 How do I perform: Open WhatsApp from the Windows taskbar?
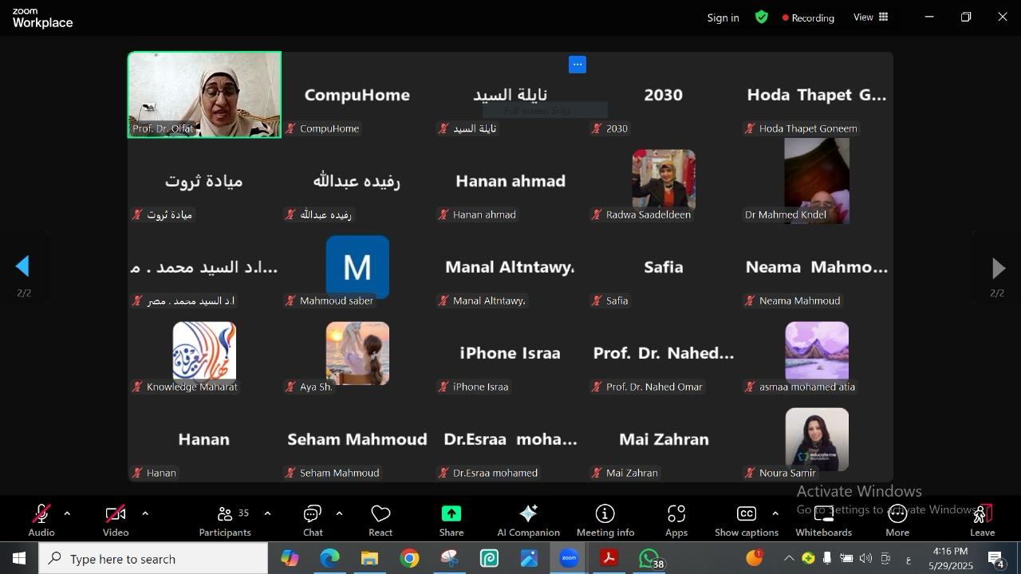[x=649, y=559]
